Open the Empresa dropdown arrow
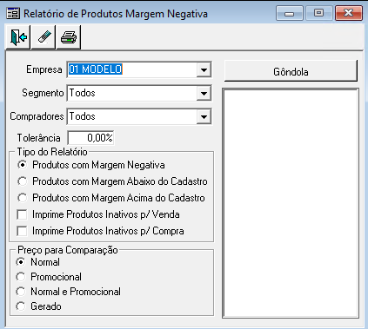 pyautogui.click(x=204, y=69)
